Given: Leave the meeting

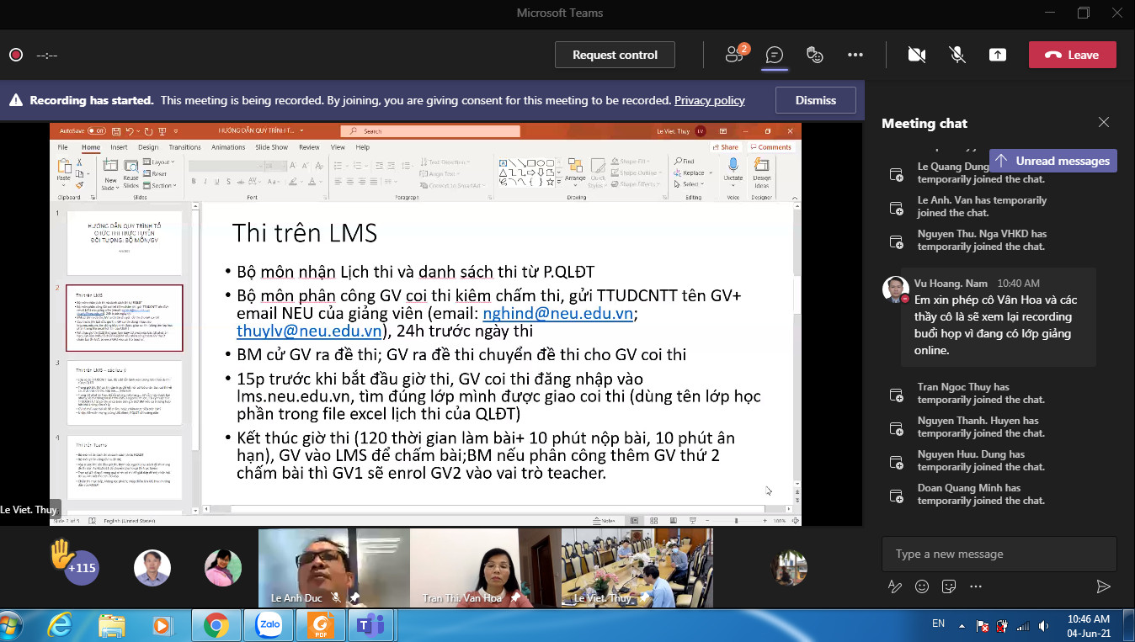Looking at the screenshot, I should coord(1072,55).
